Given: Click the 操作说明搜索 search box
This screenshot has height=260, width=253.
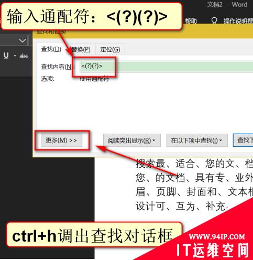Looking at the screenshot, I should click(238, 21).
